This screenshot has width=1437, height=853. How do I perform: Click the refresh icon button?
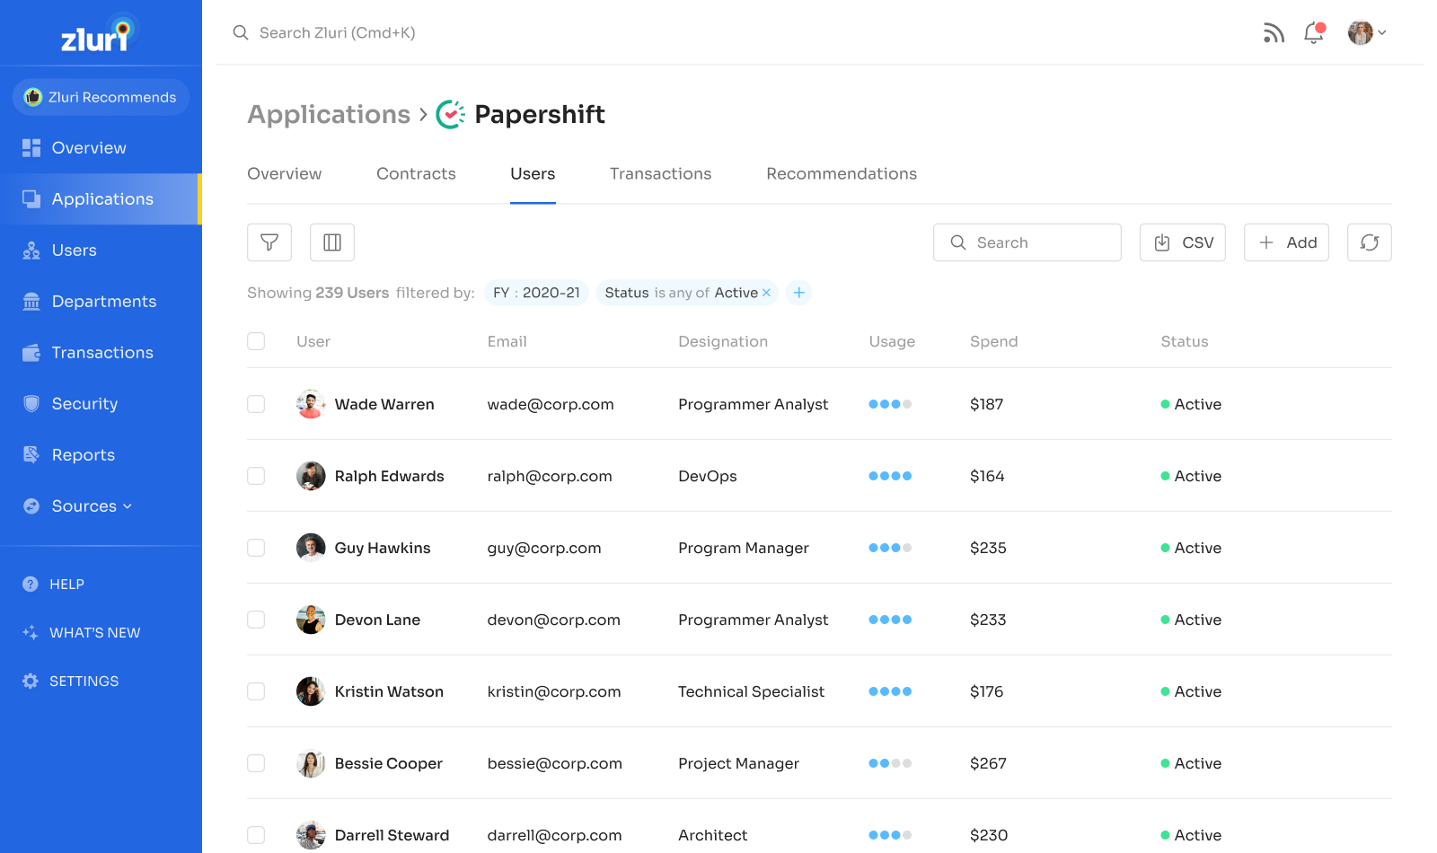(x=1370, y=242)
